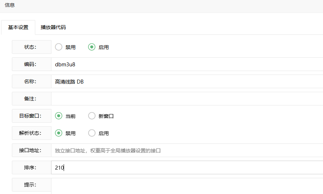The image size is (323, 194).
Task: Open the 播放器代码 tab
Action: (x=53, y=27)
